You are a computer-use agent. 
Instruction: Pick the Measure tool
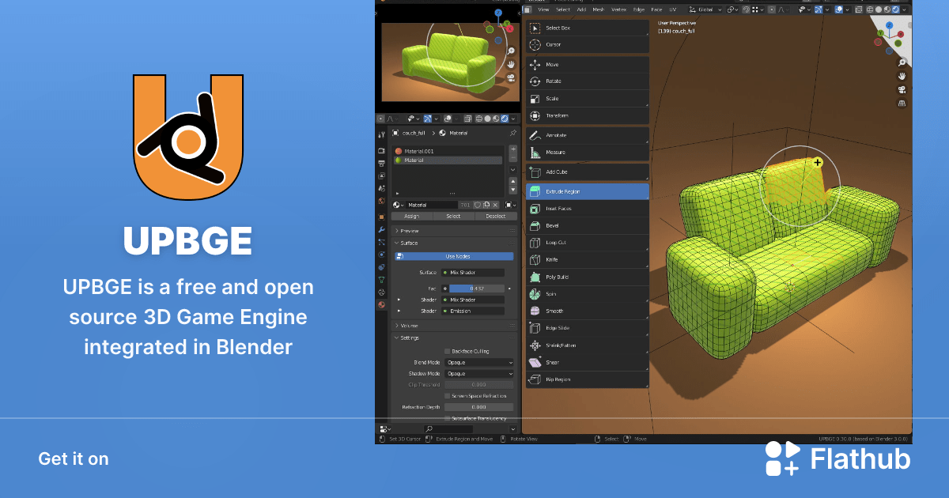[x=588, y=152]
